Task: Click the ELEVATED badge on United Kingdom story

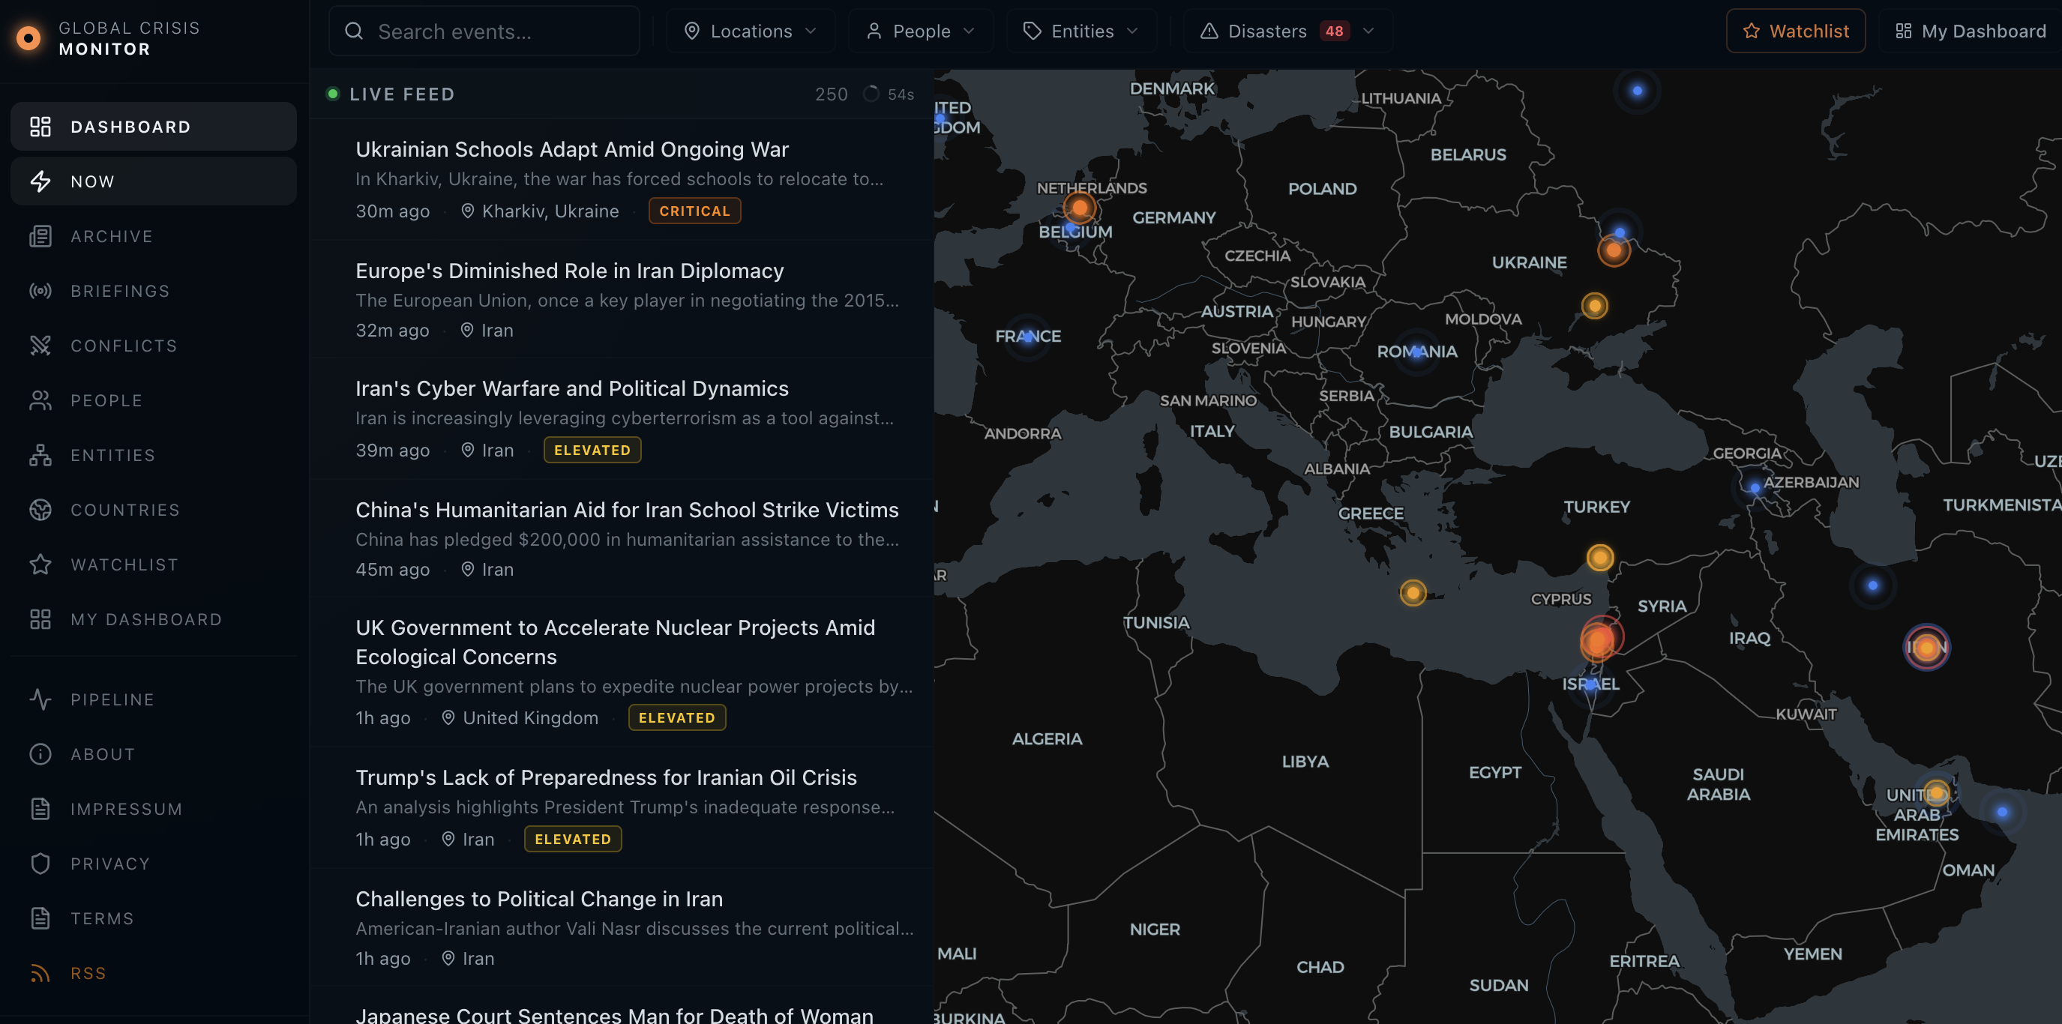Action: 676,717
